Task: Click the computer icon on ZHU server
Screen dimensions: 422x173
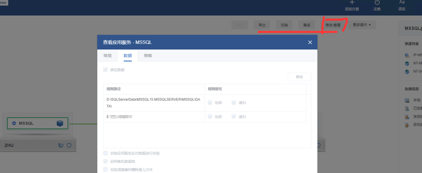Action: pyautogui.click(x=61, y=145)
